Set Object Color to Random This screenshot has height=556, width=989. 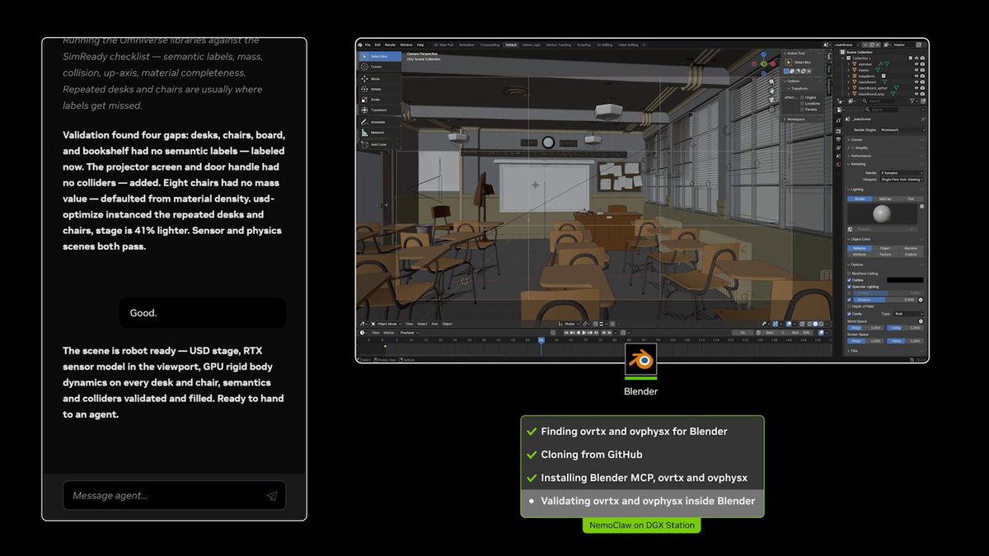910,248
